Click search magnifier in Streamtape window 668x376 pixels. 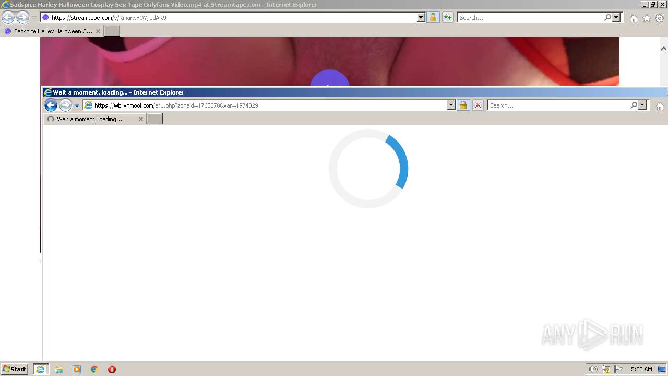click(607, 18)
